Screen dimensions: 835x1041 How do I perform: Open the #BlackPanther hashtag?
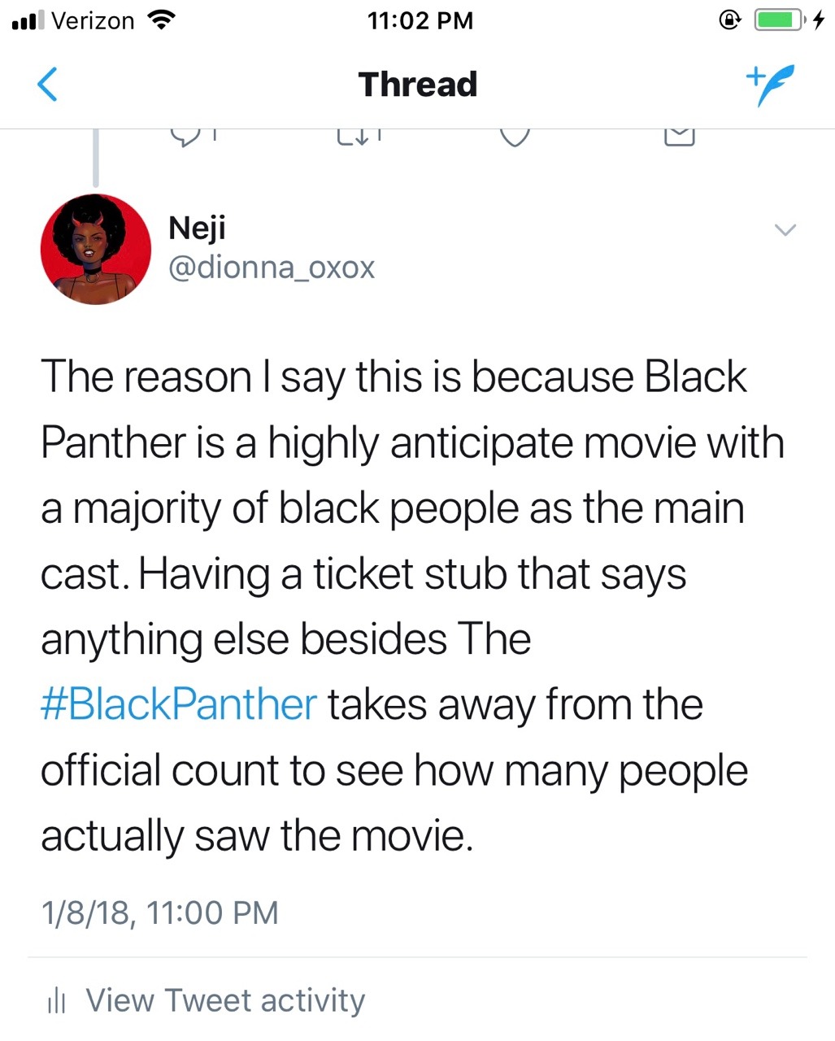(179, 704)
